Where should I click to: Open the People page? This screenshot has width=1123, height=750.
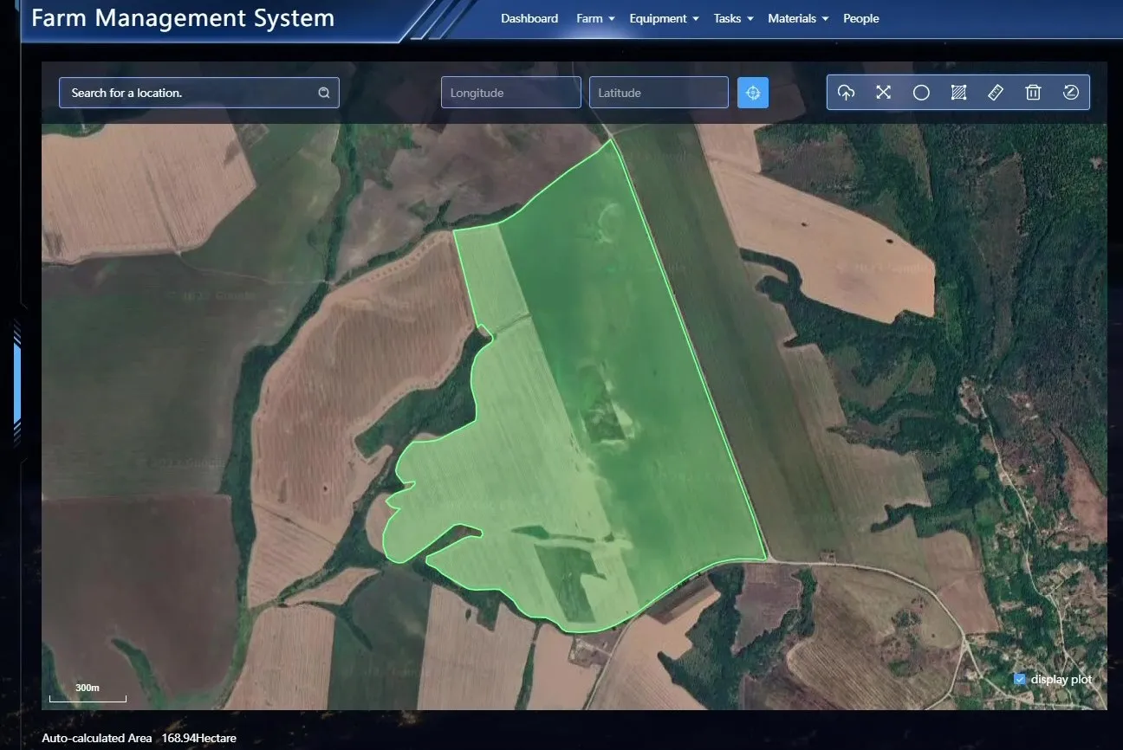coord(861,18)
